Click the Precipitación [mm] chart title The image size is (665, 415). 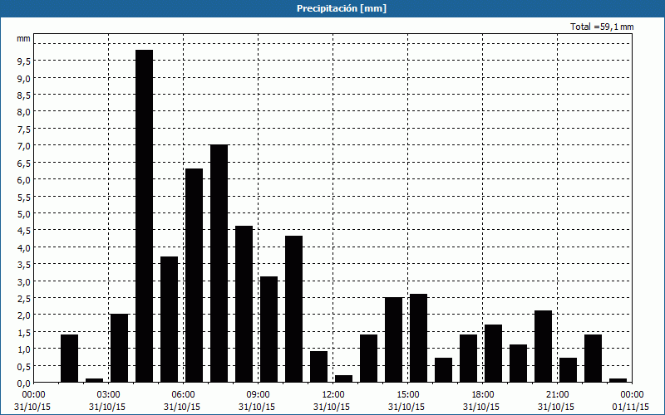342,8
